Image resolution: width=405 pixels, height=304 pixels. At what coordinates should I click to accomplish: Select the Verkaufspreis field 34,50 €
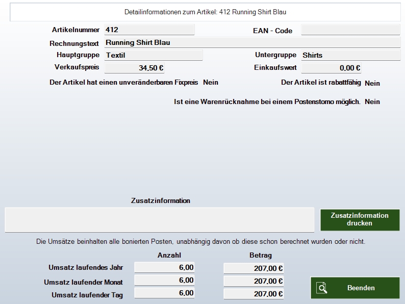[134, 68]
